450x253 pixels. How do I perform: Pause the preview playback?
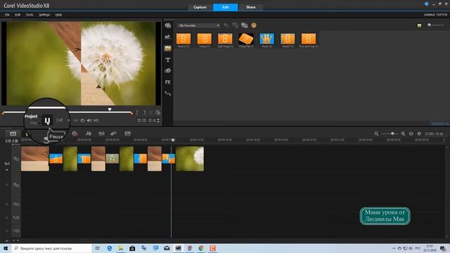pyautogui.click(x=47, y=120)
